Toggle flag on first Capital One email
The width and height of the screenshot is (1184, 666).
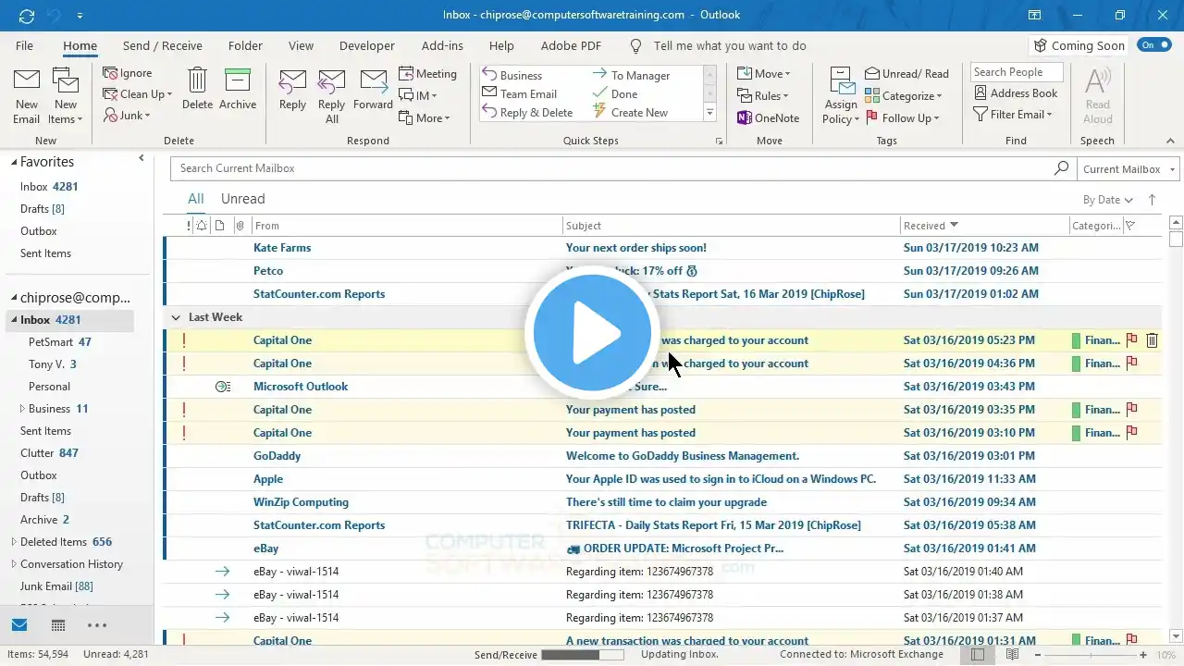point(1131,340)
